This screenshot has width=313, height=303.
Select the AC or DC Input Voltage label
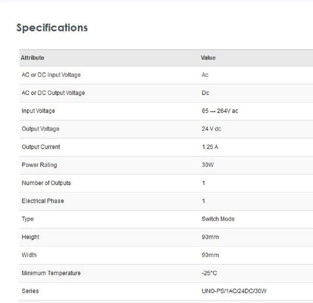pos(51,75)
